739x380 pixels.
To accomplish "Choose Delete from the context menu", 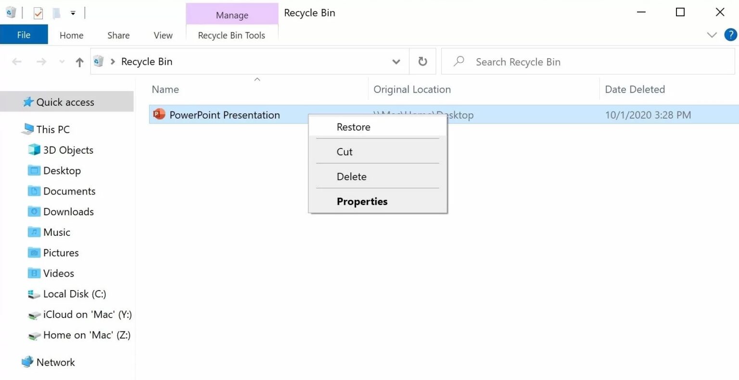I will point(351,176).
